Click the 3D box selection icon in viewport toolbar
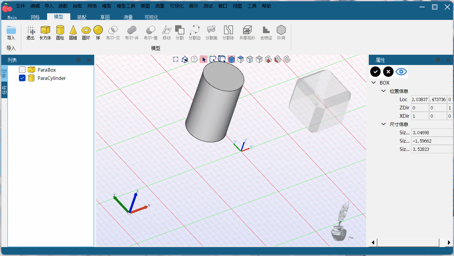The image size is (454, 256). (x=222, y=59)
